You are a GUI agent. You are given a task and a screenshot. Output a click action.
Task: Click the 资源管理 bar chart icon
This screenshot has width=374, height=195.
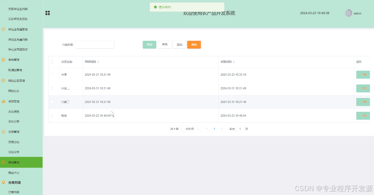pos(3,101)
